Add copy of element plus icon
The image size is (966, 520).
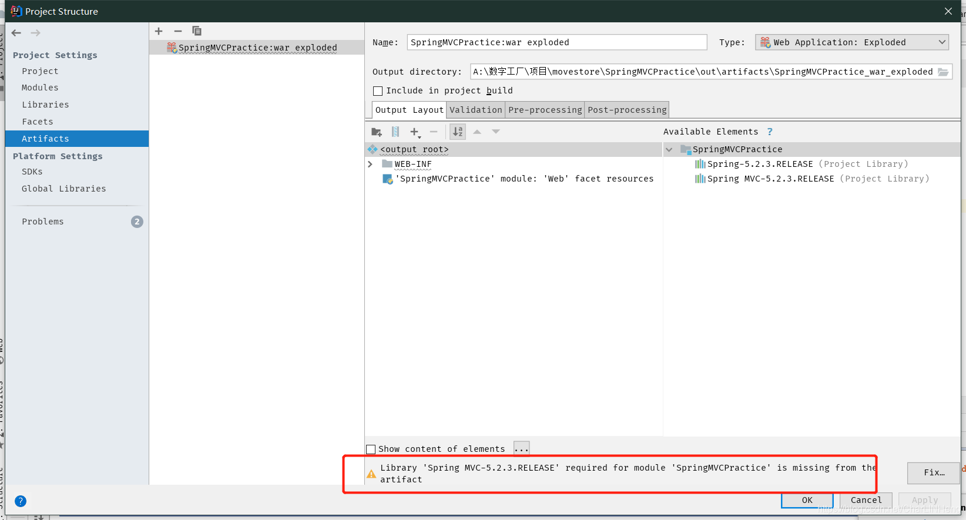coord(415,132)
